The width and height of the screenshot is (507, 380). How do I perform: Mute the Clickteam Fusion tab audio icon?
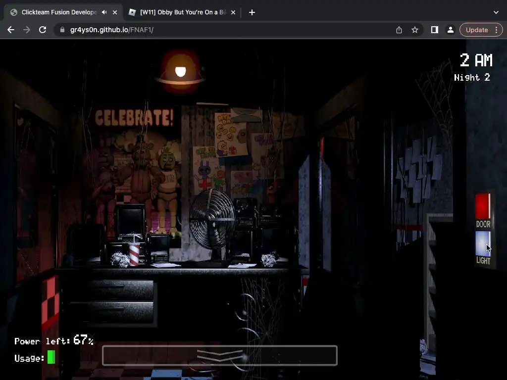104,12
